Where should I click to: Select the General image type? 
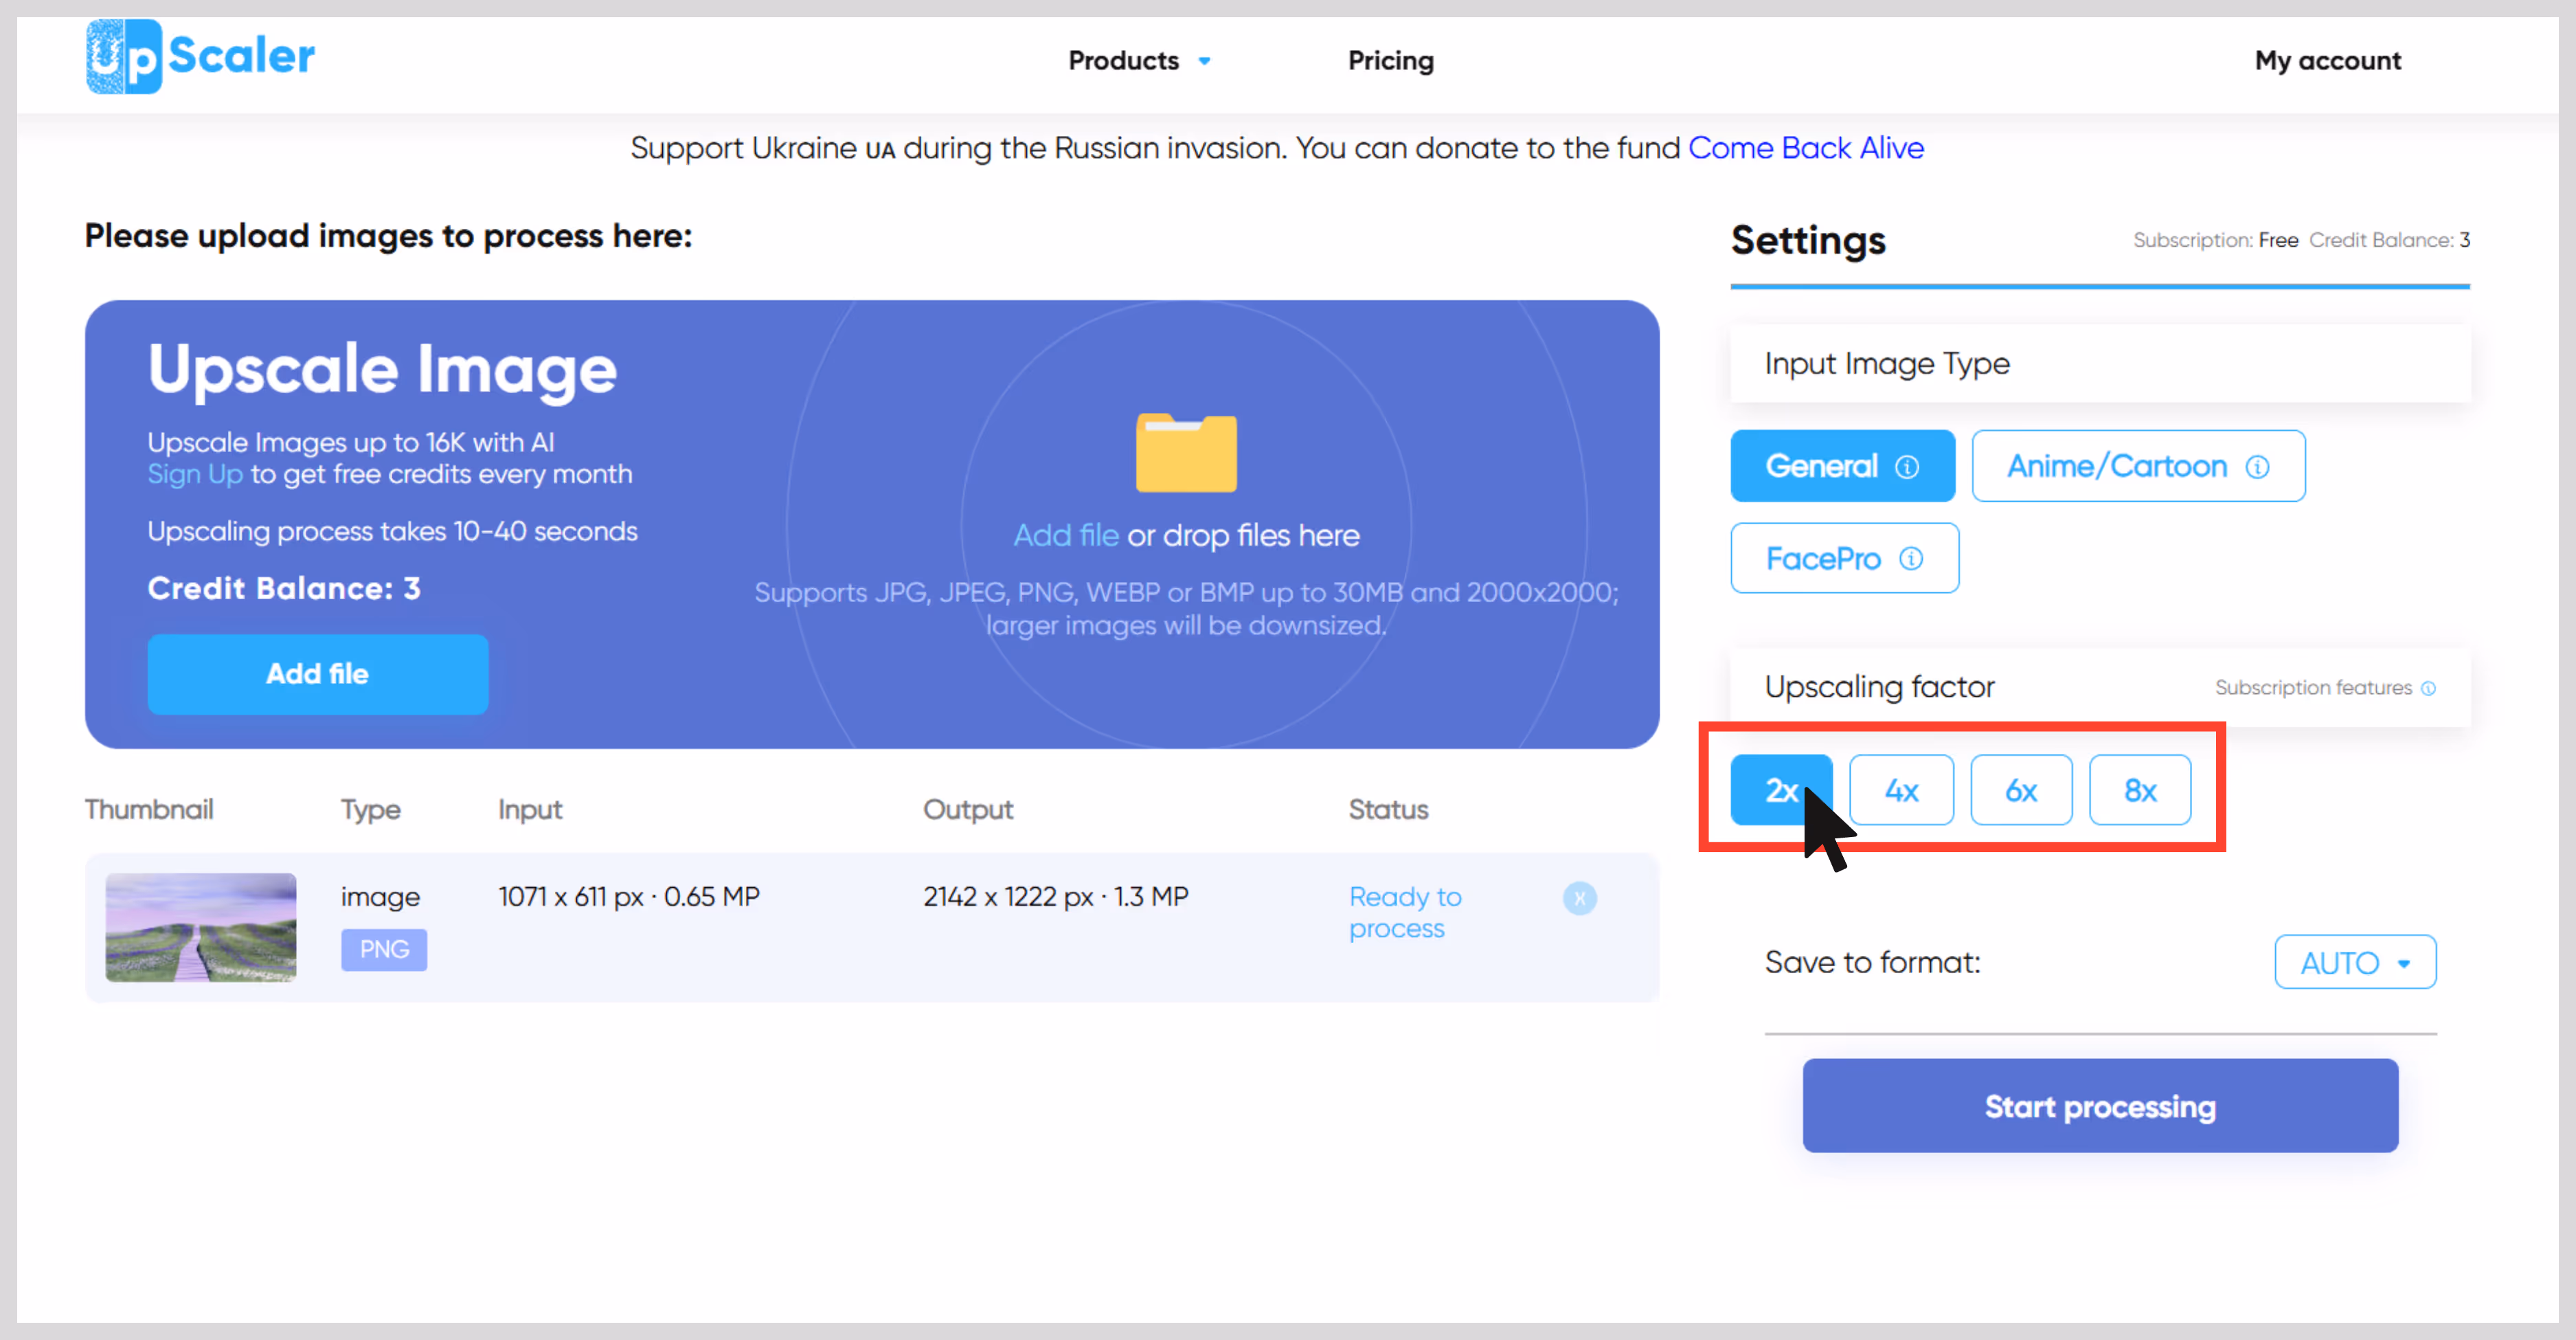click(x=1842, y=466)
